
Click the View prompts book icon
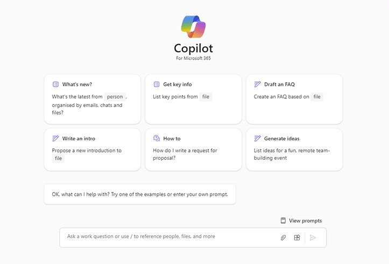283,220
